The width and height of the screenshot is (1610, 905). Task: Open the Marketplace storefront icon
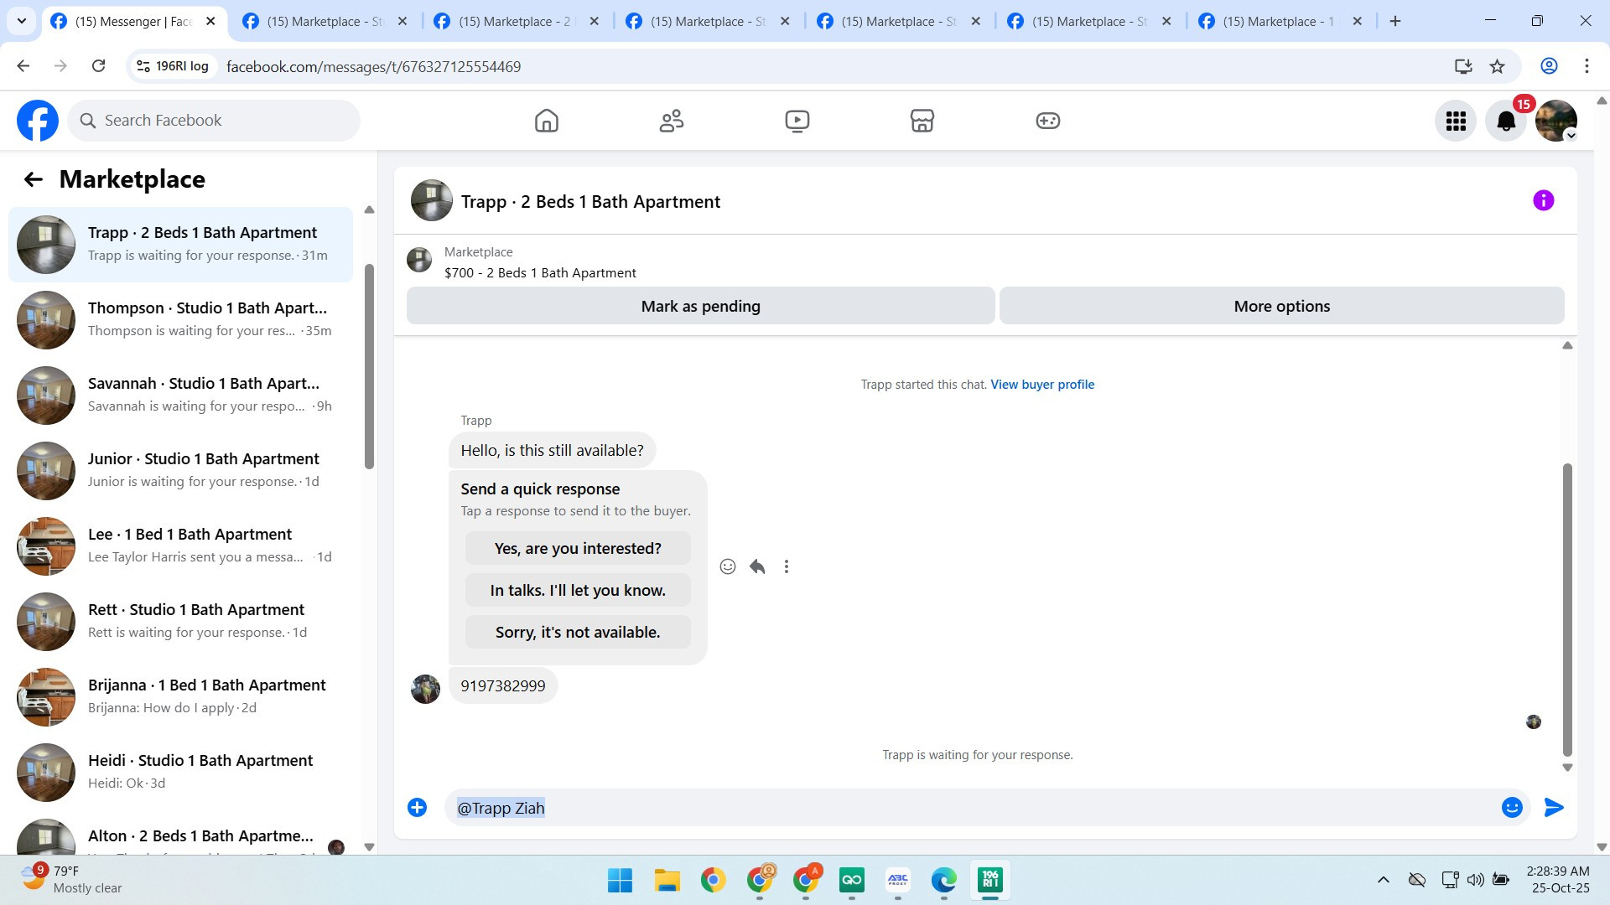tap(922, 121)
